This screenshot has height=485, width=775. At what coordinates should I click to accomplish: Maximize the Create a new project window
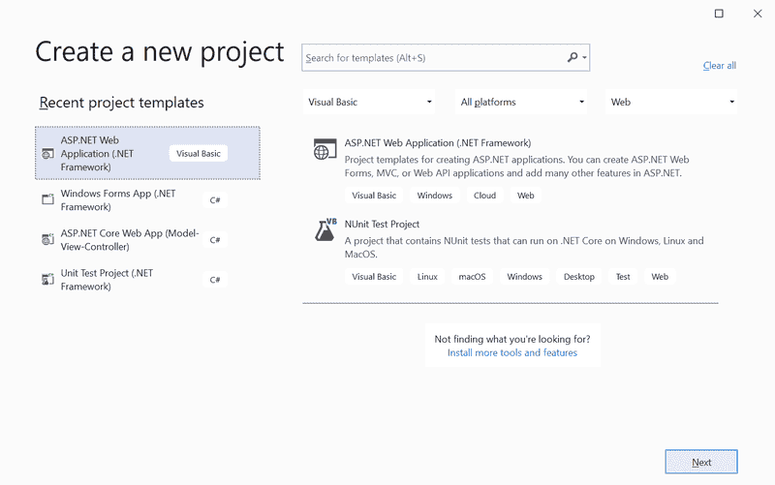[719, 14]
